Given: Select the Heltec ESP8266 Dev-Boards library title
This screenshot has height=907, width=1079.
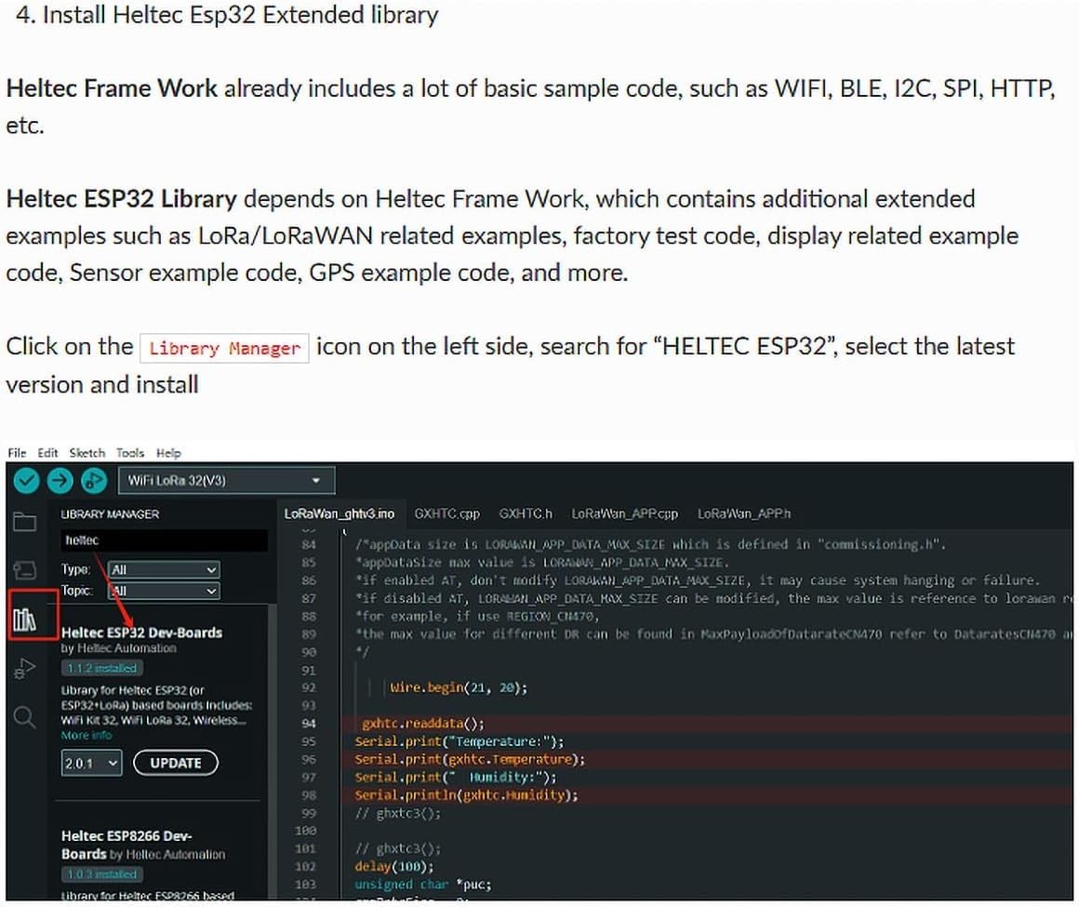Looking at the screenshot, I should point(127,845).
